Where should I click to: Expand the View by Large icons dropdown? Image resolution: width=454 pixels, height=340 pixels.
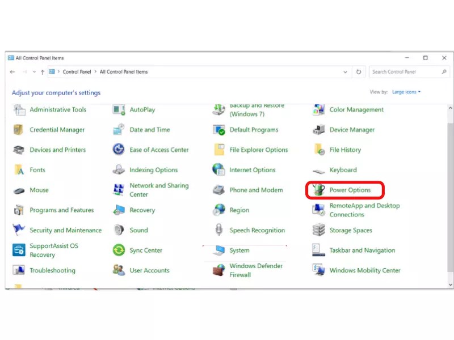point(406,92)
